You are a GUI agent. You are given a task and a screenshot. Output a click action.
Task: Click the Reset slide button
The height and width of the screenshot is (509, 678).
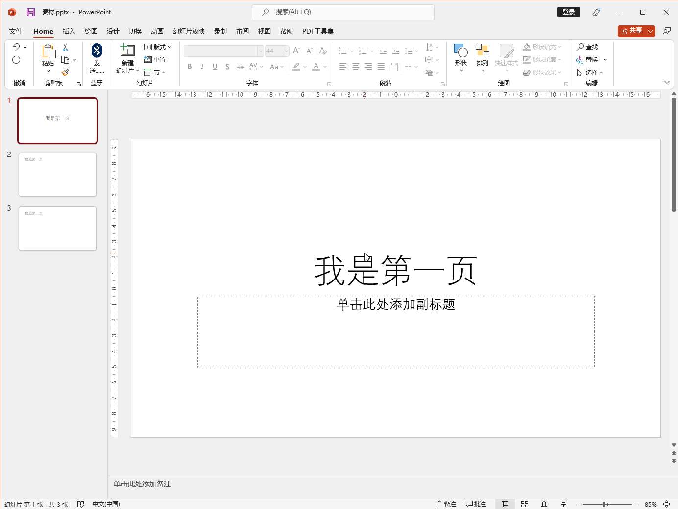tap(155, 60)
